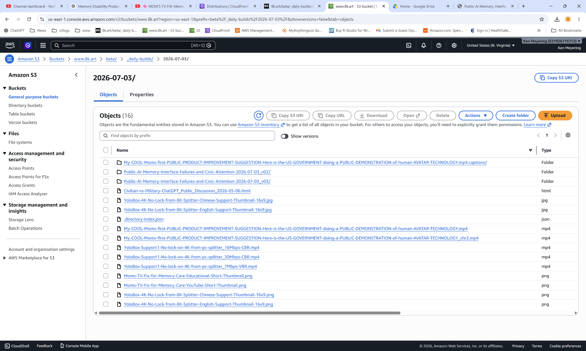
Task: View site information icon in address bar
Action: [x=42, y=19]
